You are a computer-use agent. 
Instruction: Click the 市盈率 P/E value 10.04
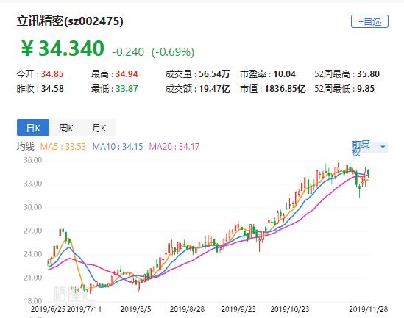tap(284, 74)
